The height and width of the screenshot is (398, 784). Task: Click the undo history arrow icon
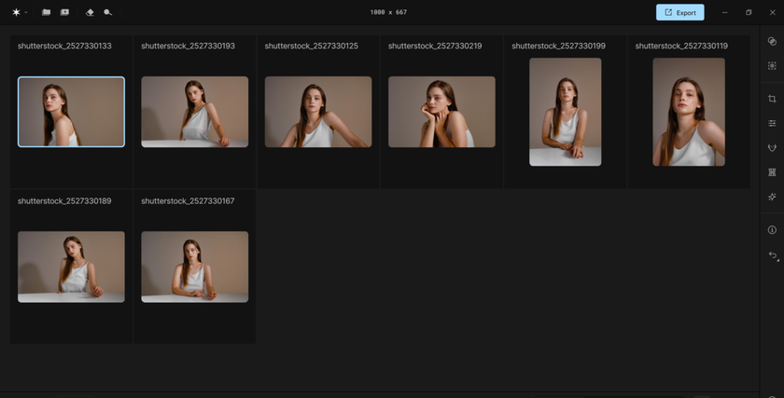click(x=773, y=255)
